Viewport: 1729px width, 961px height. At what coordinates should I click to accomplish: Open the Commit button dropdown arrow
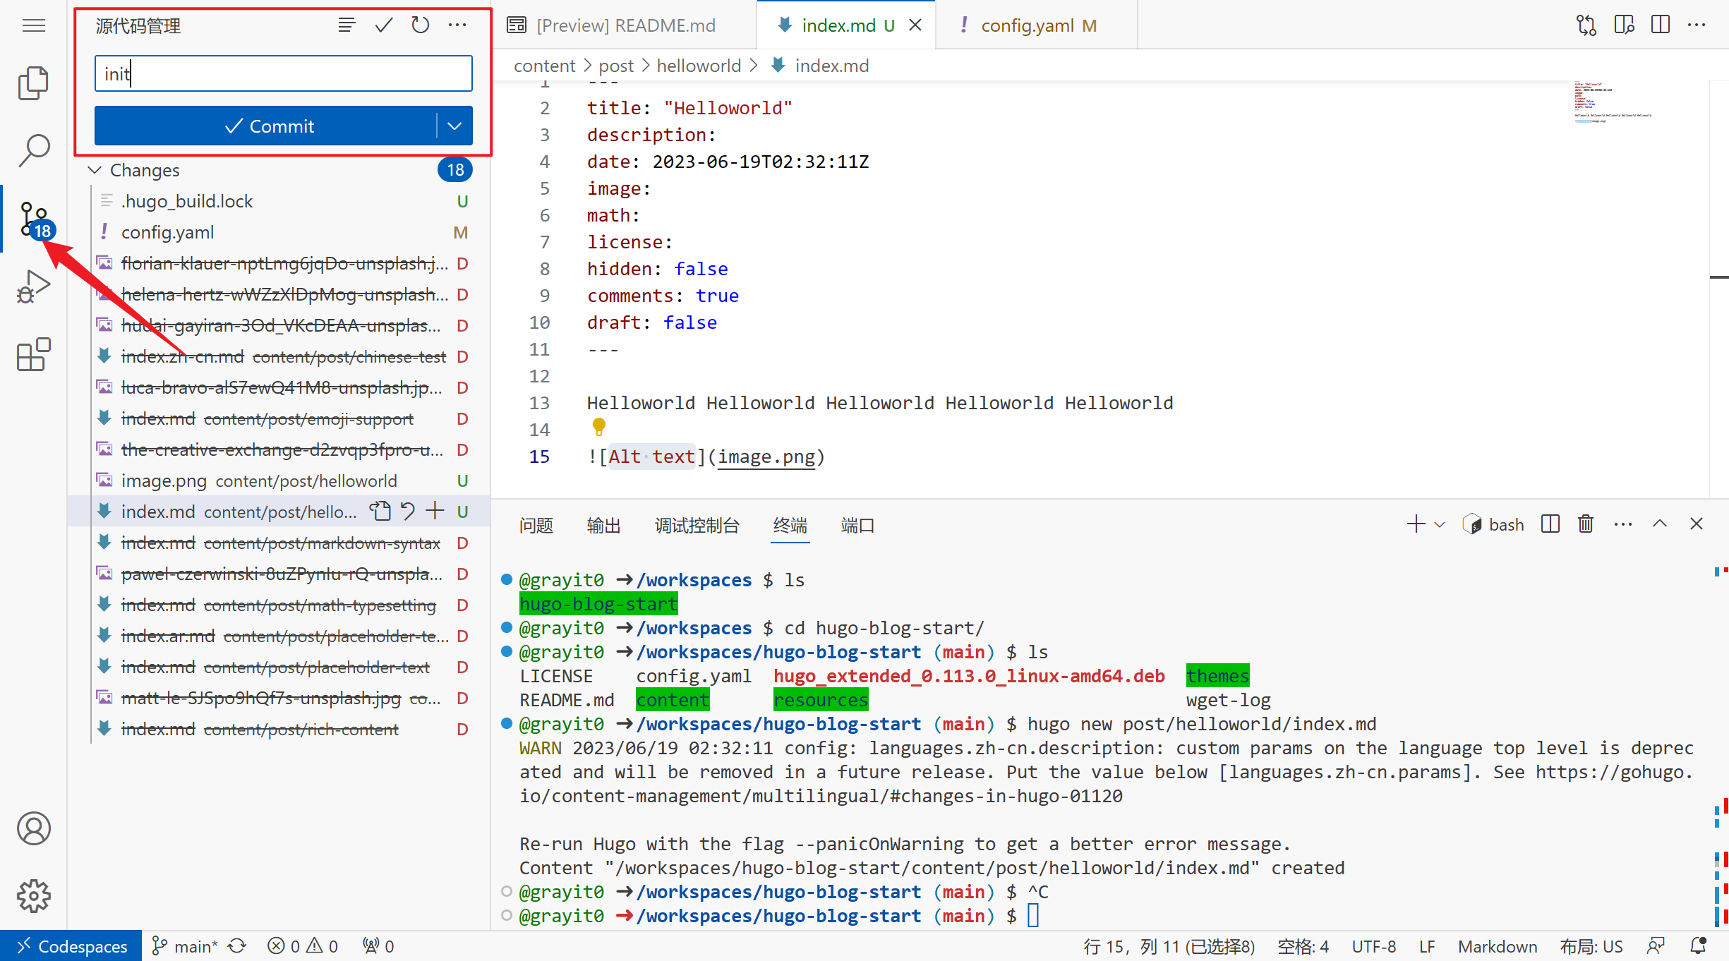[454, 126]
